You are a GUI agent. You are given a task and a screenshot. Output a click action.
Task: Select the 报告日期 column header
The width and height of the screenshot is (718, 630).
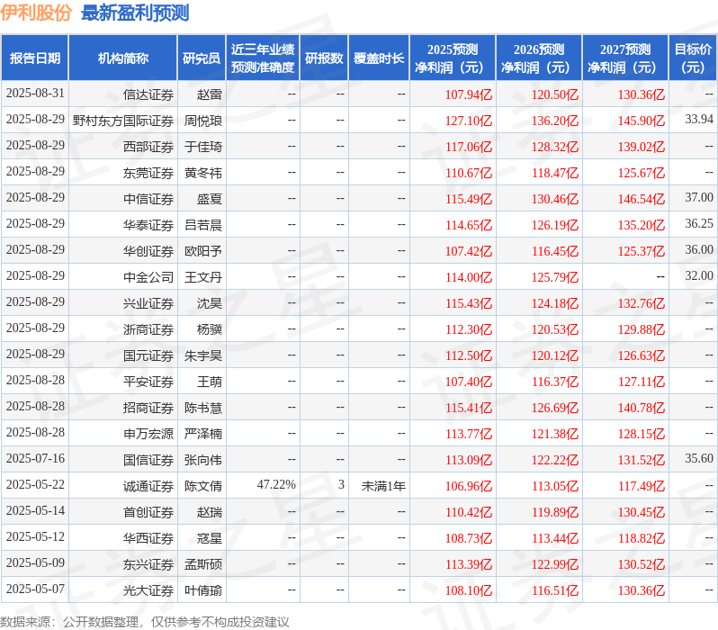(x=35, y=58)
